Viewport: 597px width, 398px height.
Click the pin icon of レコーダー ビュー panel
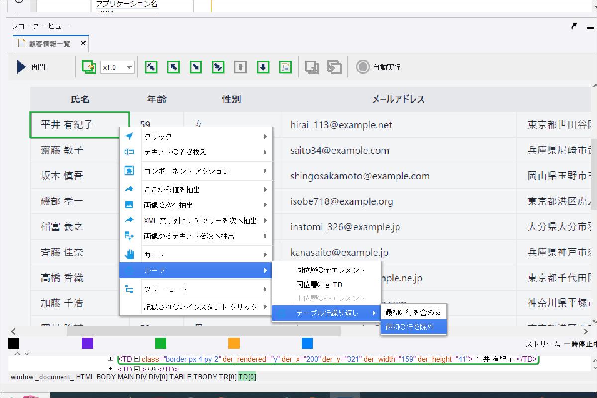tap(574, 26)
